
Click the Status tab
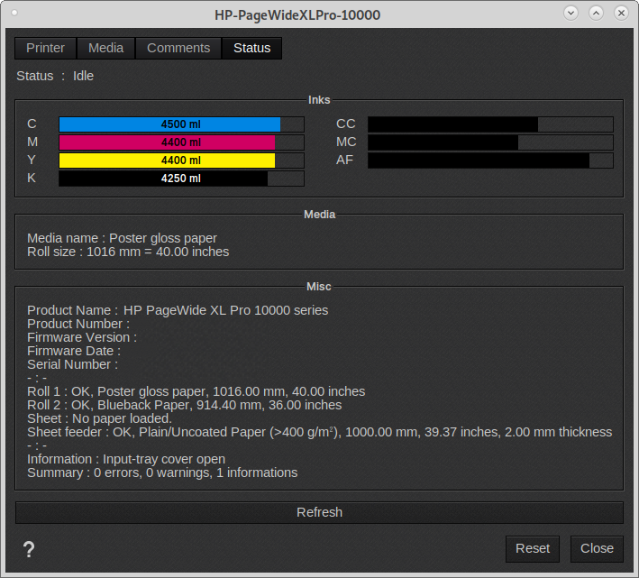[251, 48]
